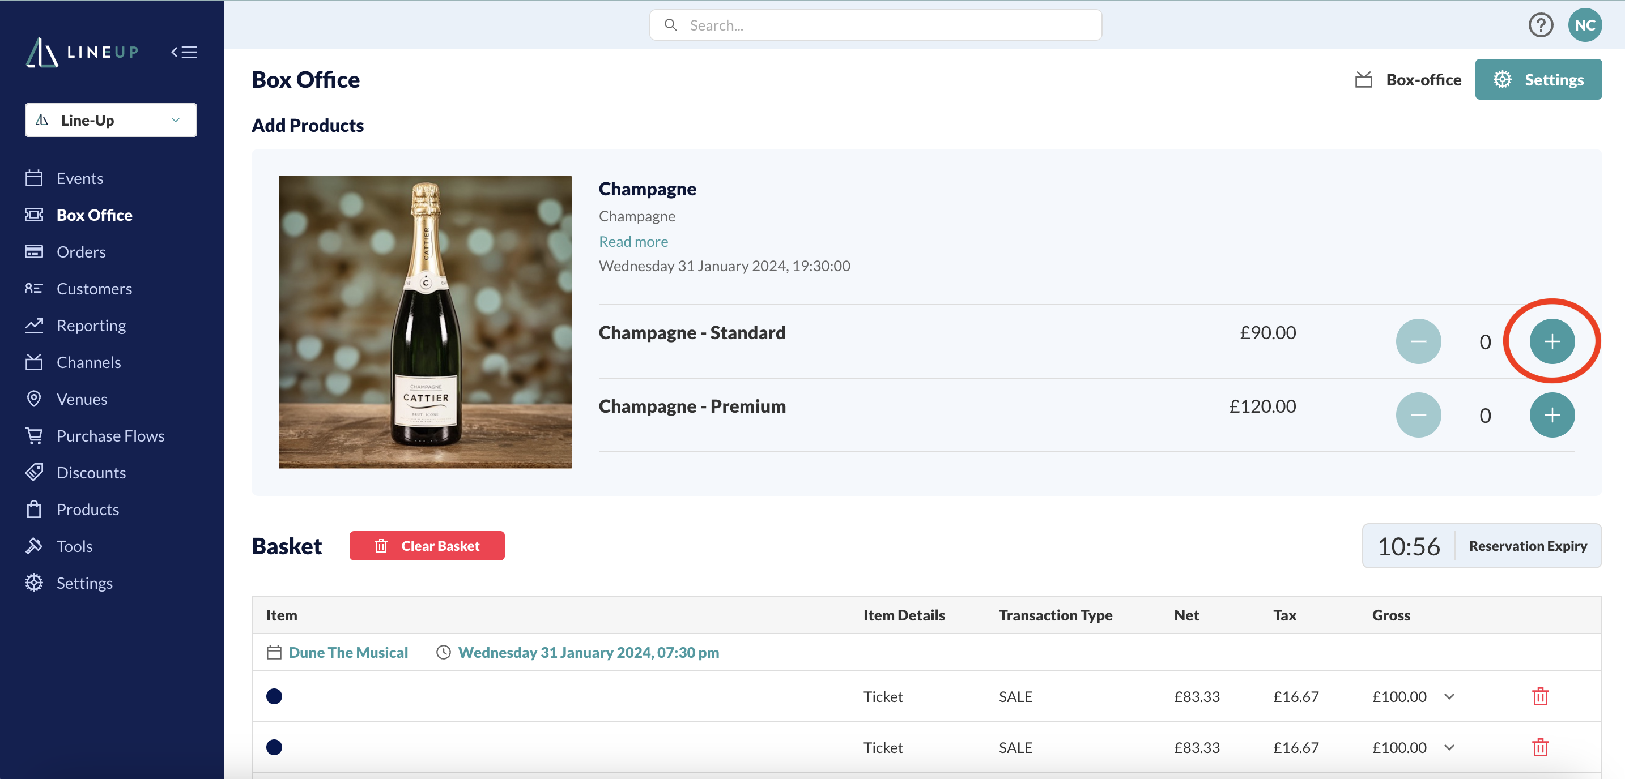Increase Champagne - Standard quantity
1625x779 pixels.
1552,341
